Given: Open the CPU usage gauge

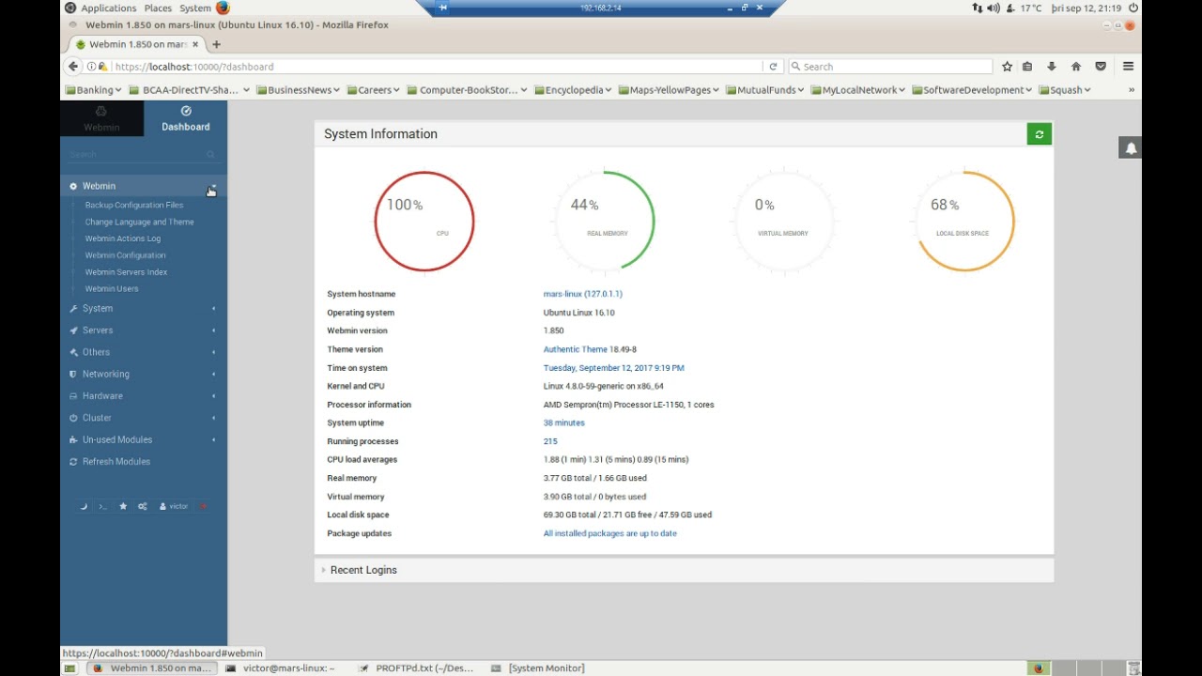Looking at the screenshot, I should 424,222.
